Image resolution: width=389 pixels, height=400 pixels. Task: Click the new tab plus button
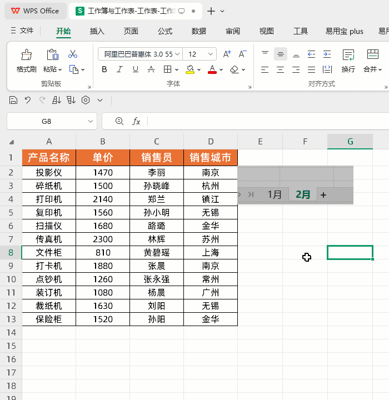coord(211,11)
